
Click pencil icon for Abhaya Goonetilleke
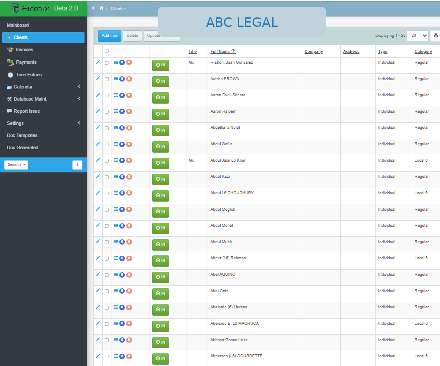[x=98, y=340]
